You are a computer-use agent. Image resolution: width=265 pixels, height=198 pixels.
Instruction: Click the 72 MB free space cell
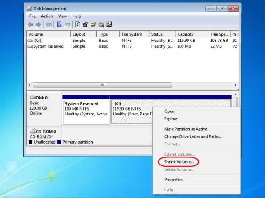216,46
